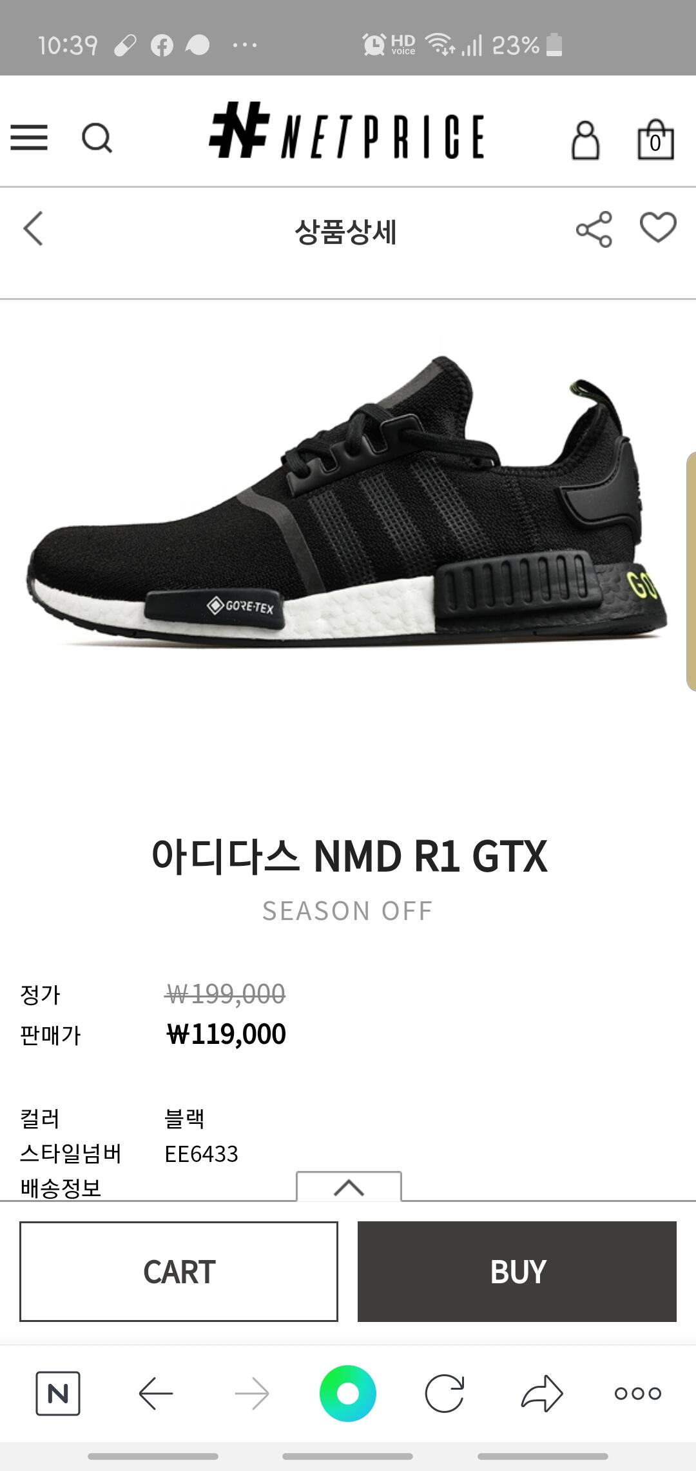Go back with the header chevron

[x=33, y=228]
